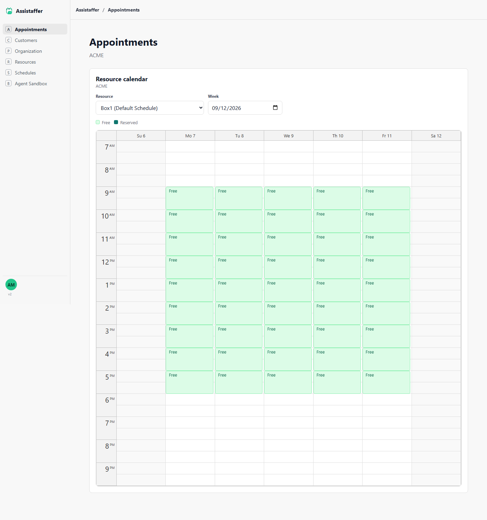Select the Fr 11 day header
The height and width of the screenshot is (520, 487).
[x=387, y=136]
